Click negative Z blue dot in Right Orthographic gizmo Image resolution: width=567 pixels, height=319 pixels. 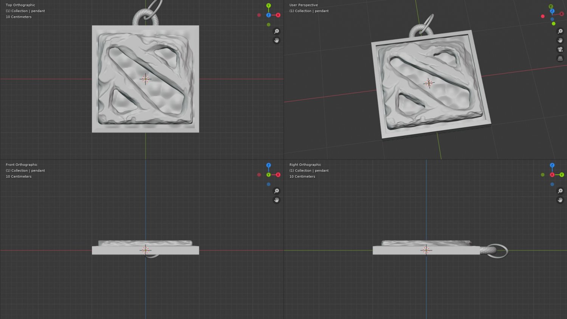coord(552,184)
